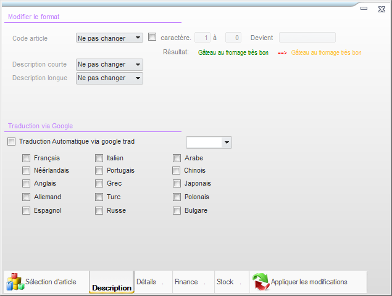Close the window with X button
The height and width of the screenshot is (296, 392).
pos(382,9)
